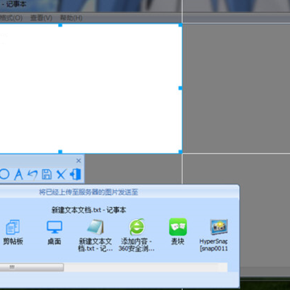
Task: Click inside the white Notepad text area
Action: point(90,89)
